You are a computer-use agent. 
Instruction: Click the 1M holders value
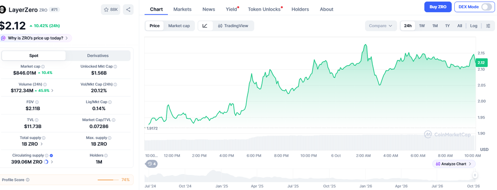[x=99, y=162]
